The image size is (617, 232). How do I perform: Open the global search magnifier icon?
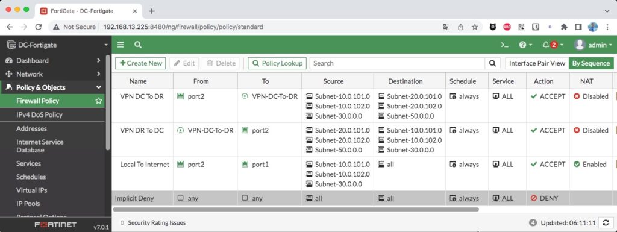coord(138,45)
